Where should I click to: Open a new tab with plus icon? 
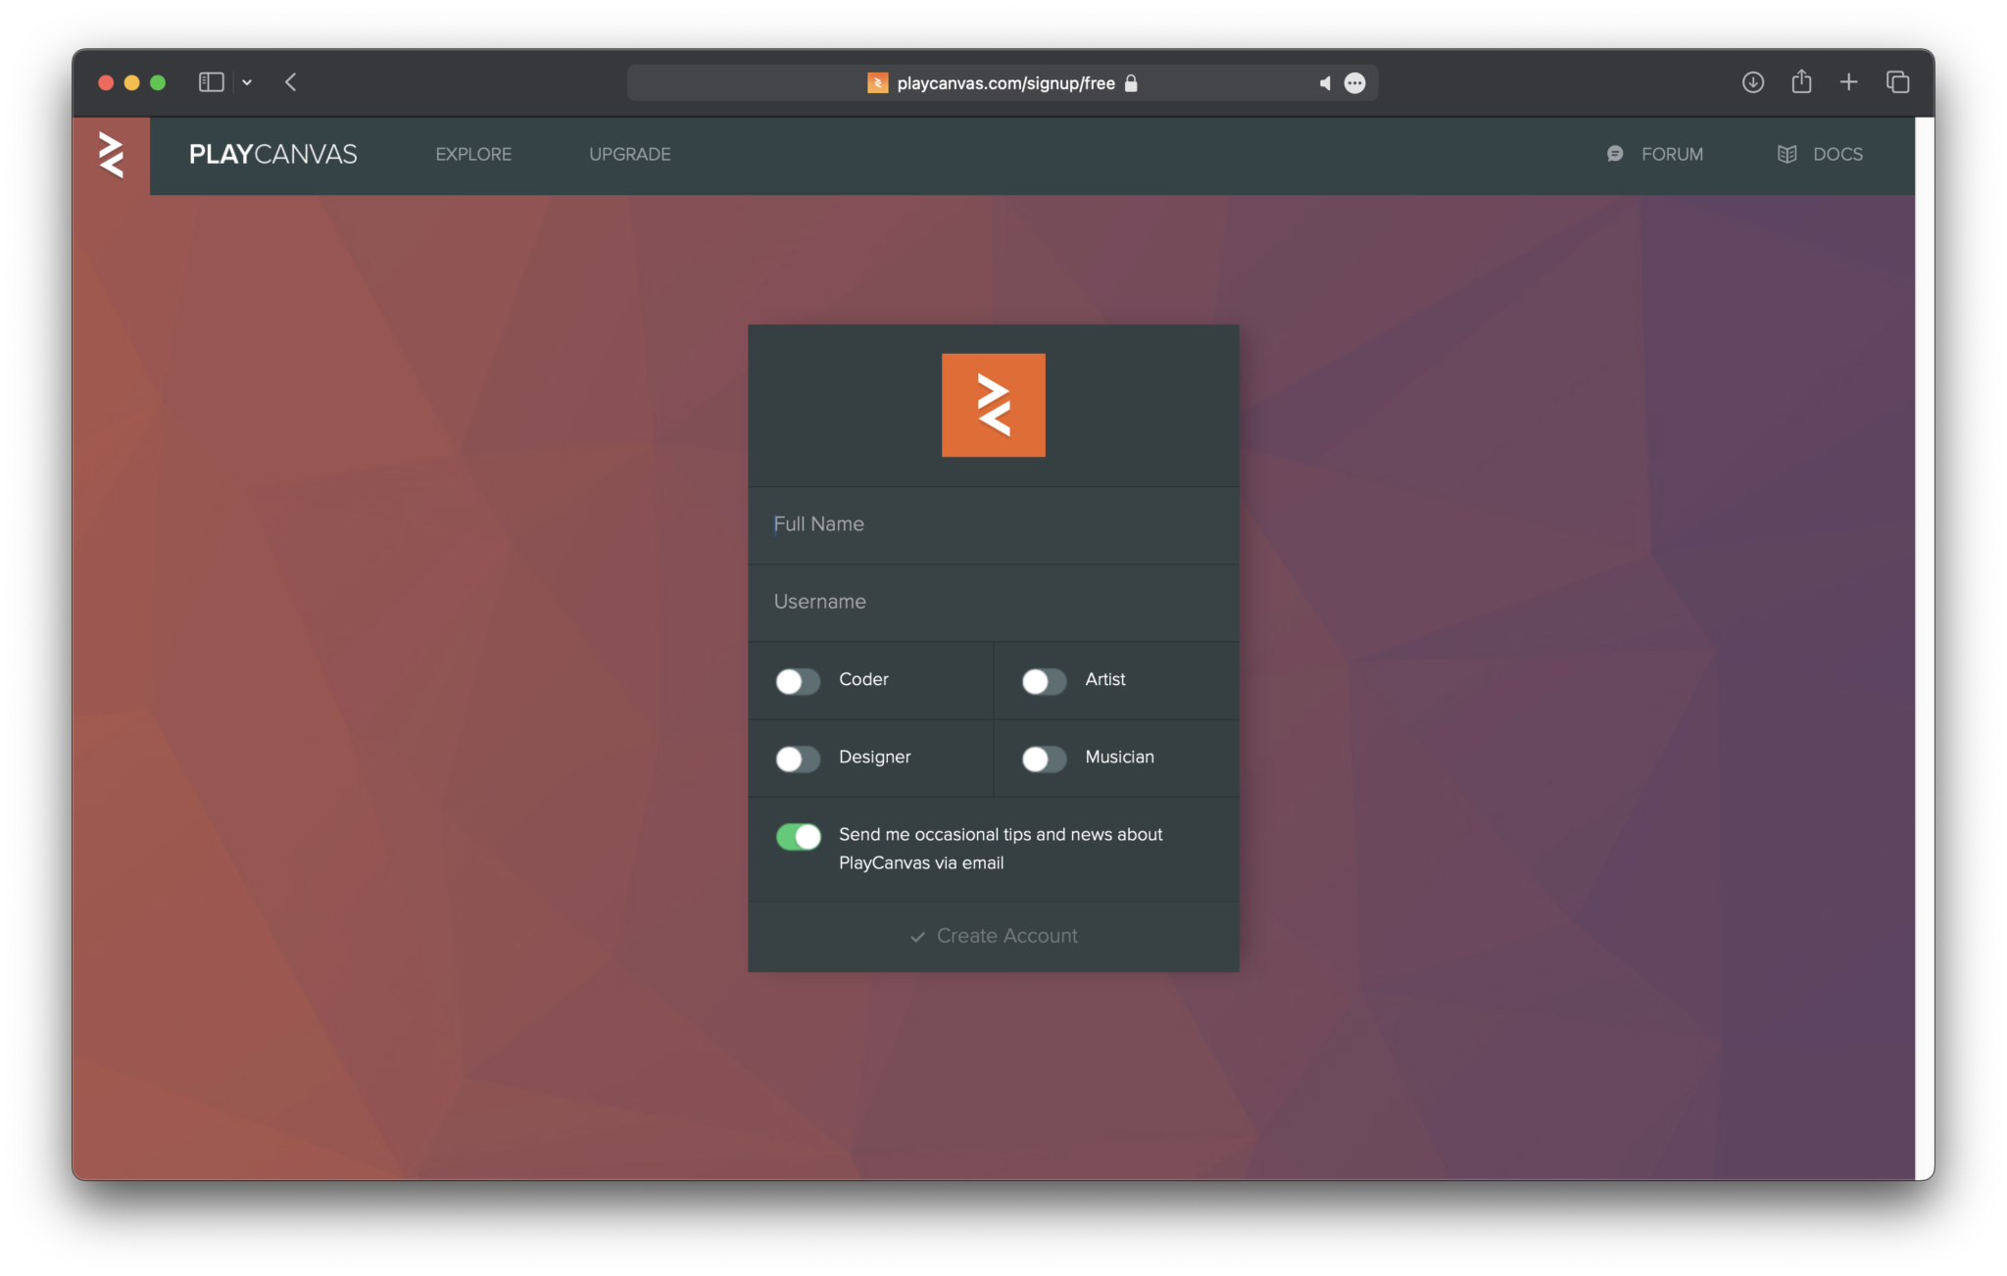(1848, 82)
